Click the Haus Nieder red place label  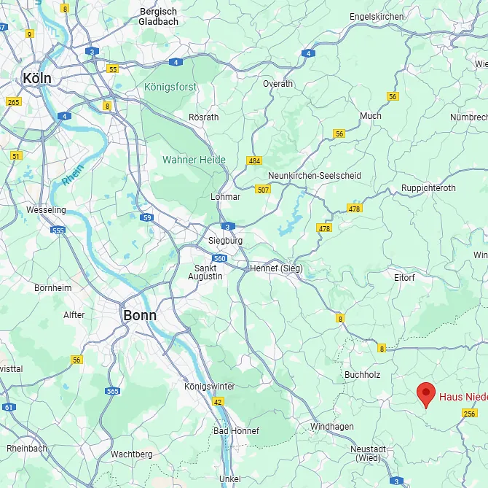463,397
